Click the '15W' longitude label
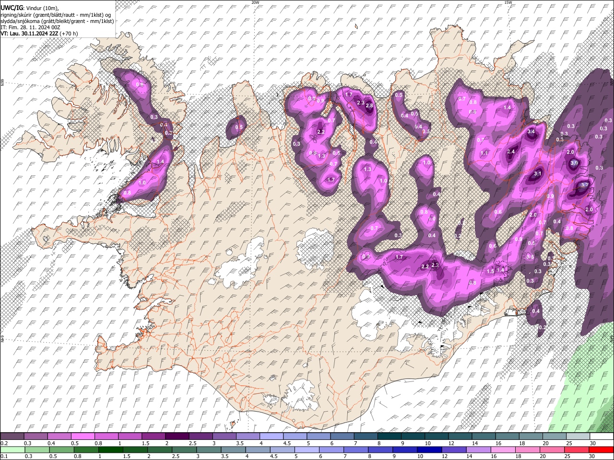The width and height of the screenshot is (614, 460). [x=508, y=2]
